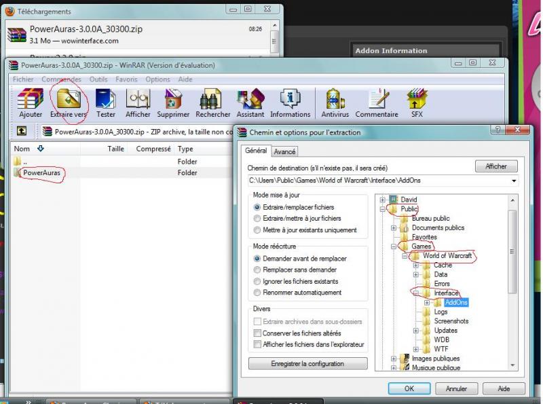Viewport: 543px width, 404px height.
Task: Select the Updates folder in tree
Action: click(446, 331)
